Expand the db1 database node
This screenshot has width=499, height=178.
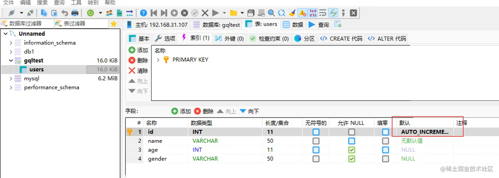click(x=11, y=52)
